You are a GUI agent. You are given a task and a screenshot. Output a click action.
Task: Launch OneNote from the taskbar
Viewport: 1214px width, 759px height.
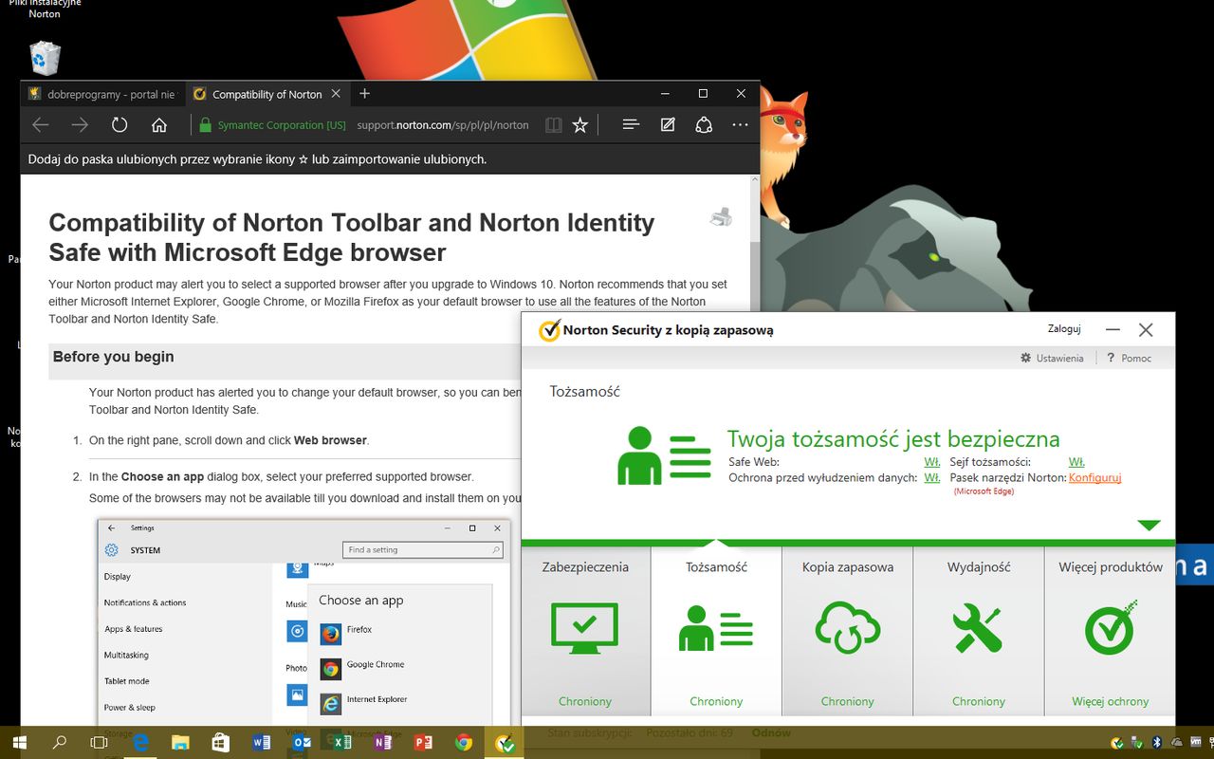(383, 743)
